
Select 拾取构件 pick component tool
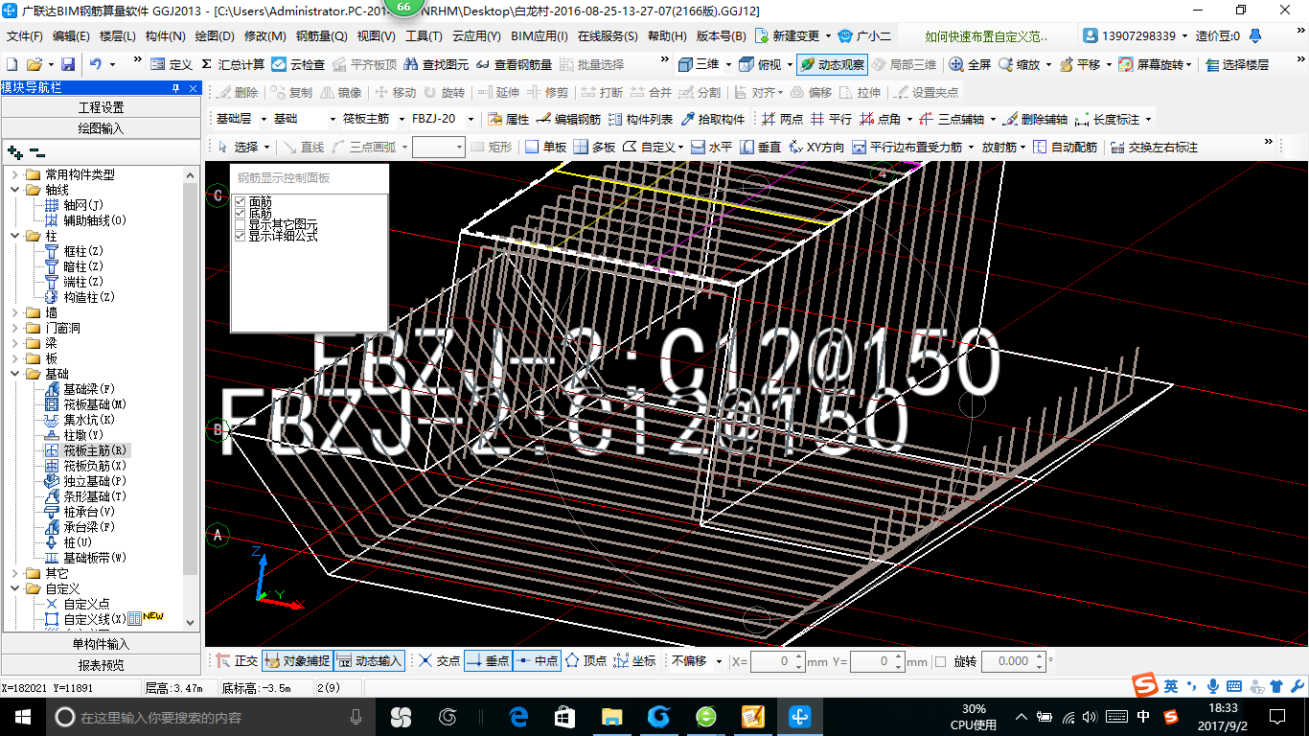point(713,120)
